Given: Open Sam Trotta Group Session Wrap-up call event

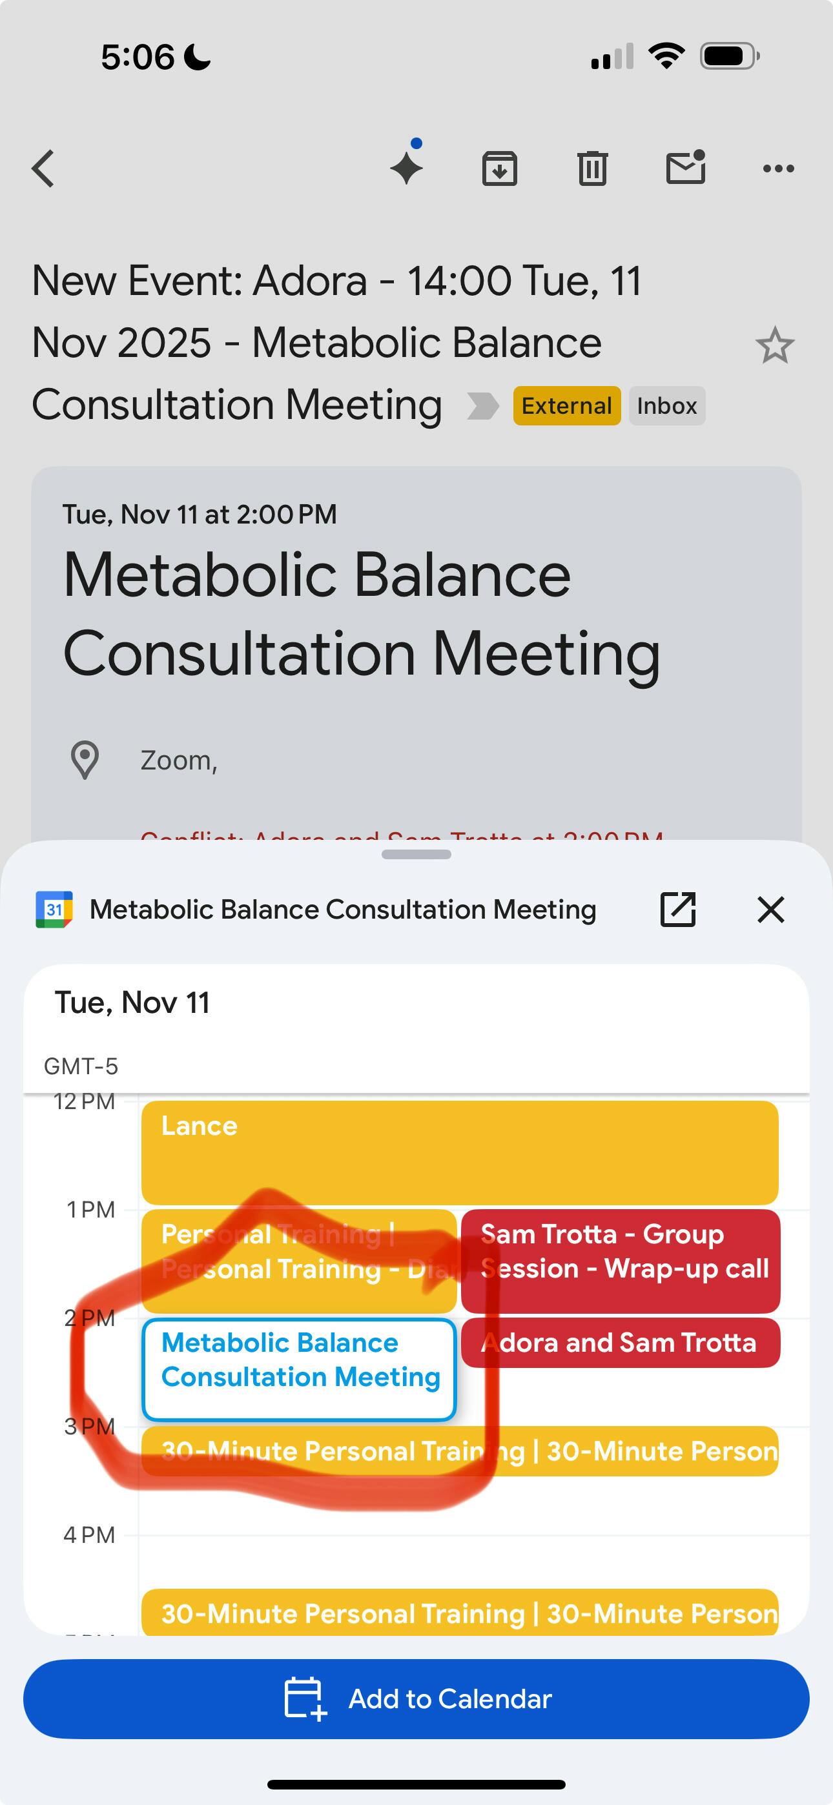Looking at the screenshot, I should pyautogui.click(x=620, y=1260).
